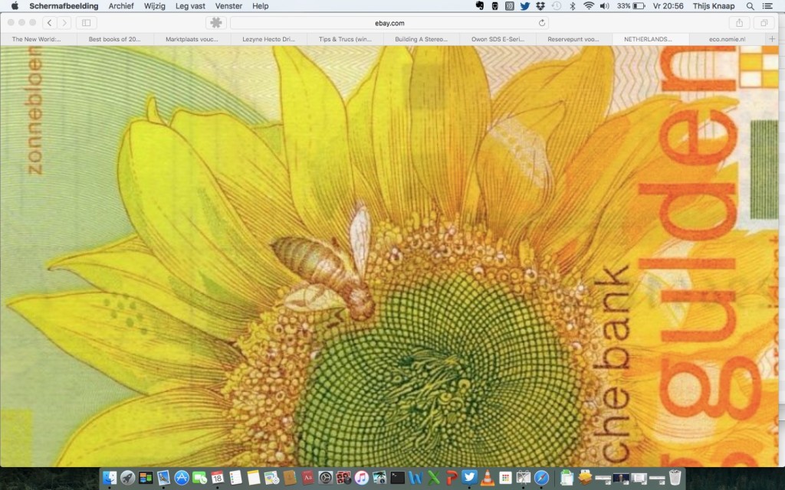Click the puzzle-piece extension button in toolbar
The image size is (785, 490).
(215, 22)
